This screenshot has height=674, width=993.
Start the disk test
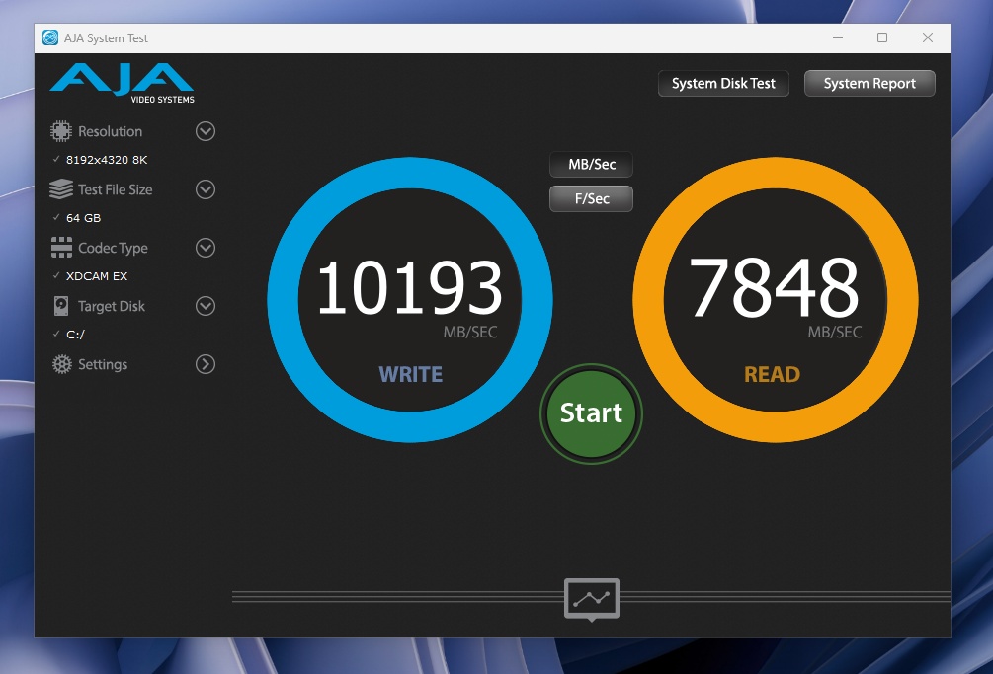[591, 413]
